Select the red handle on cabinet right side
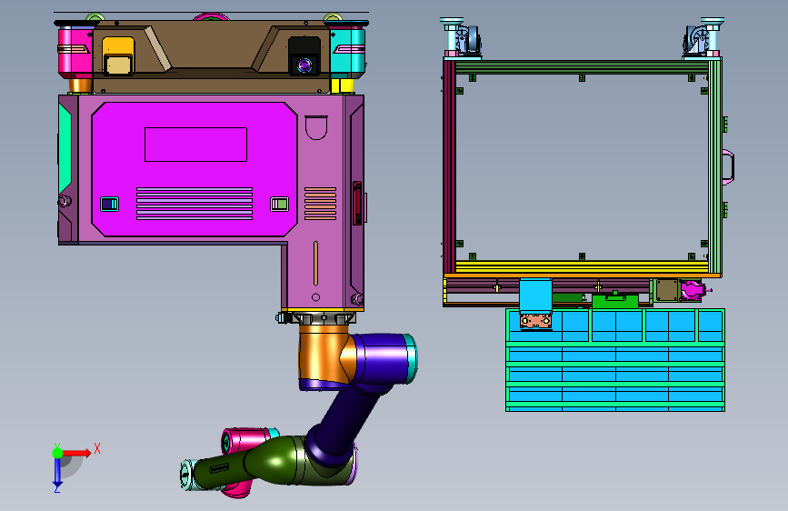The height and width of the screenshot is (511, 788). pos(357,203)
